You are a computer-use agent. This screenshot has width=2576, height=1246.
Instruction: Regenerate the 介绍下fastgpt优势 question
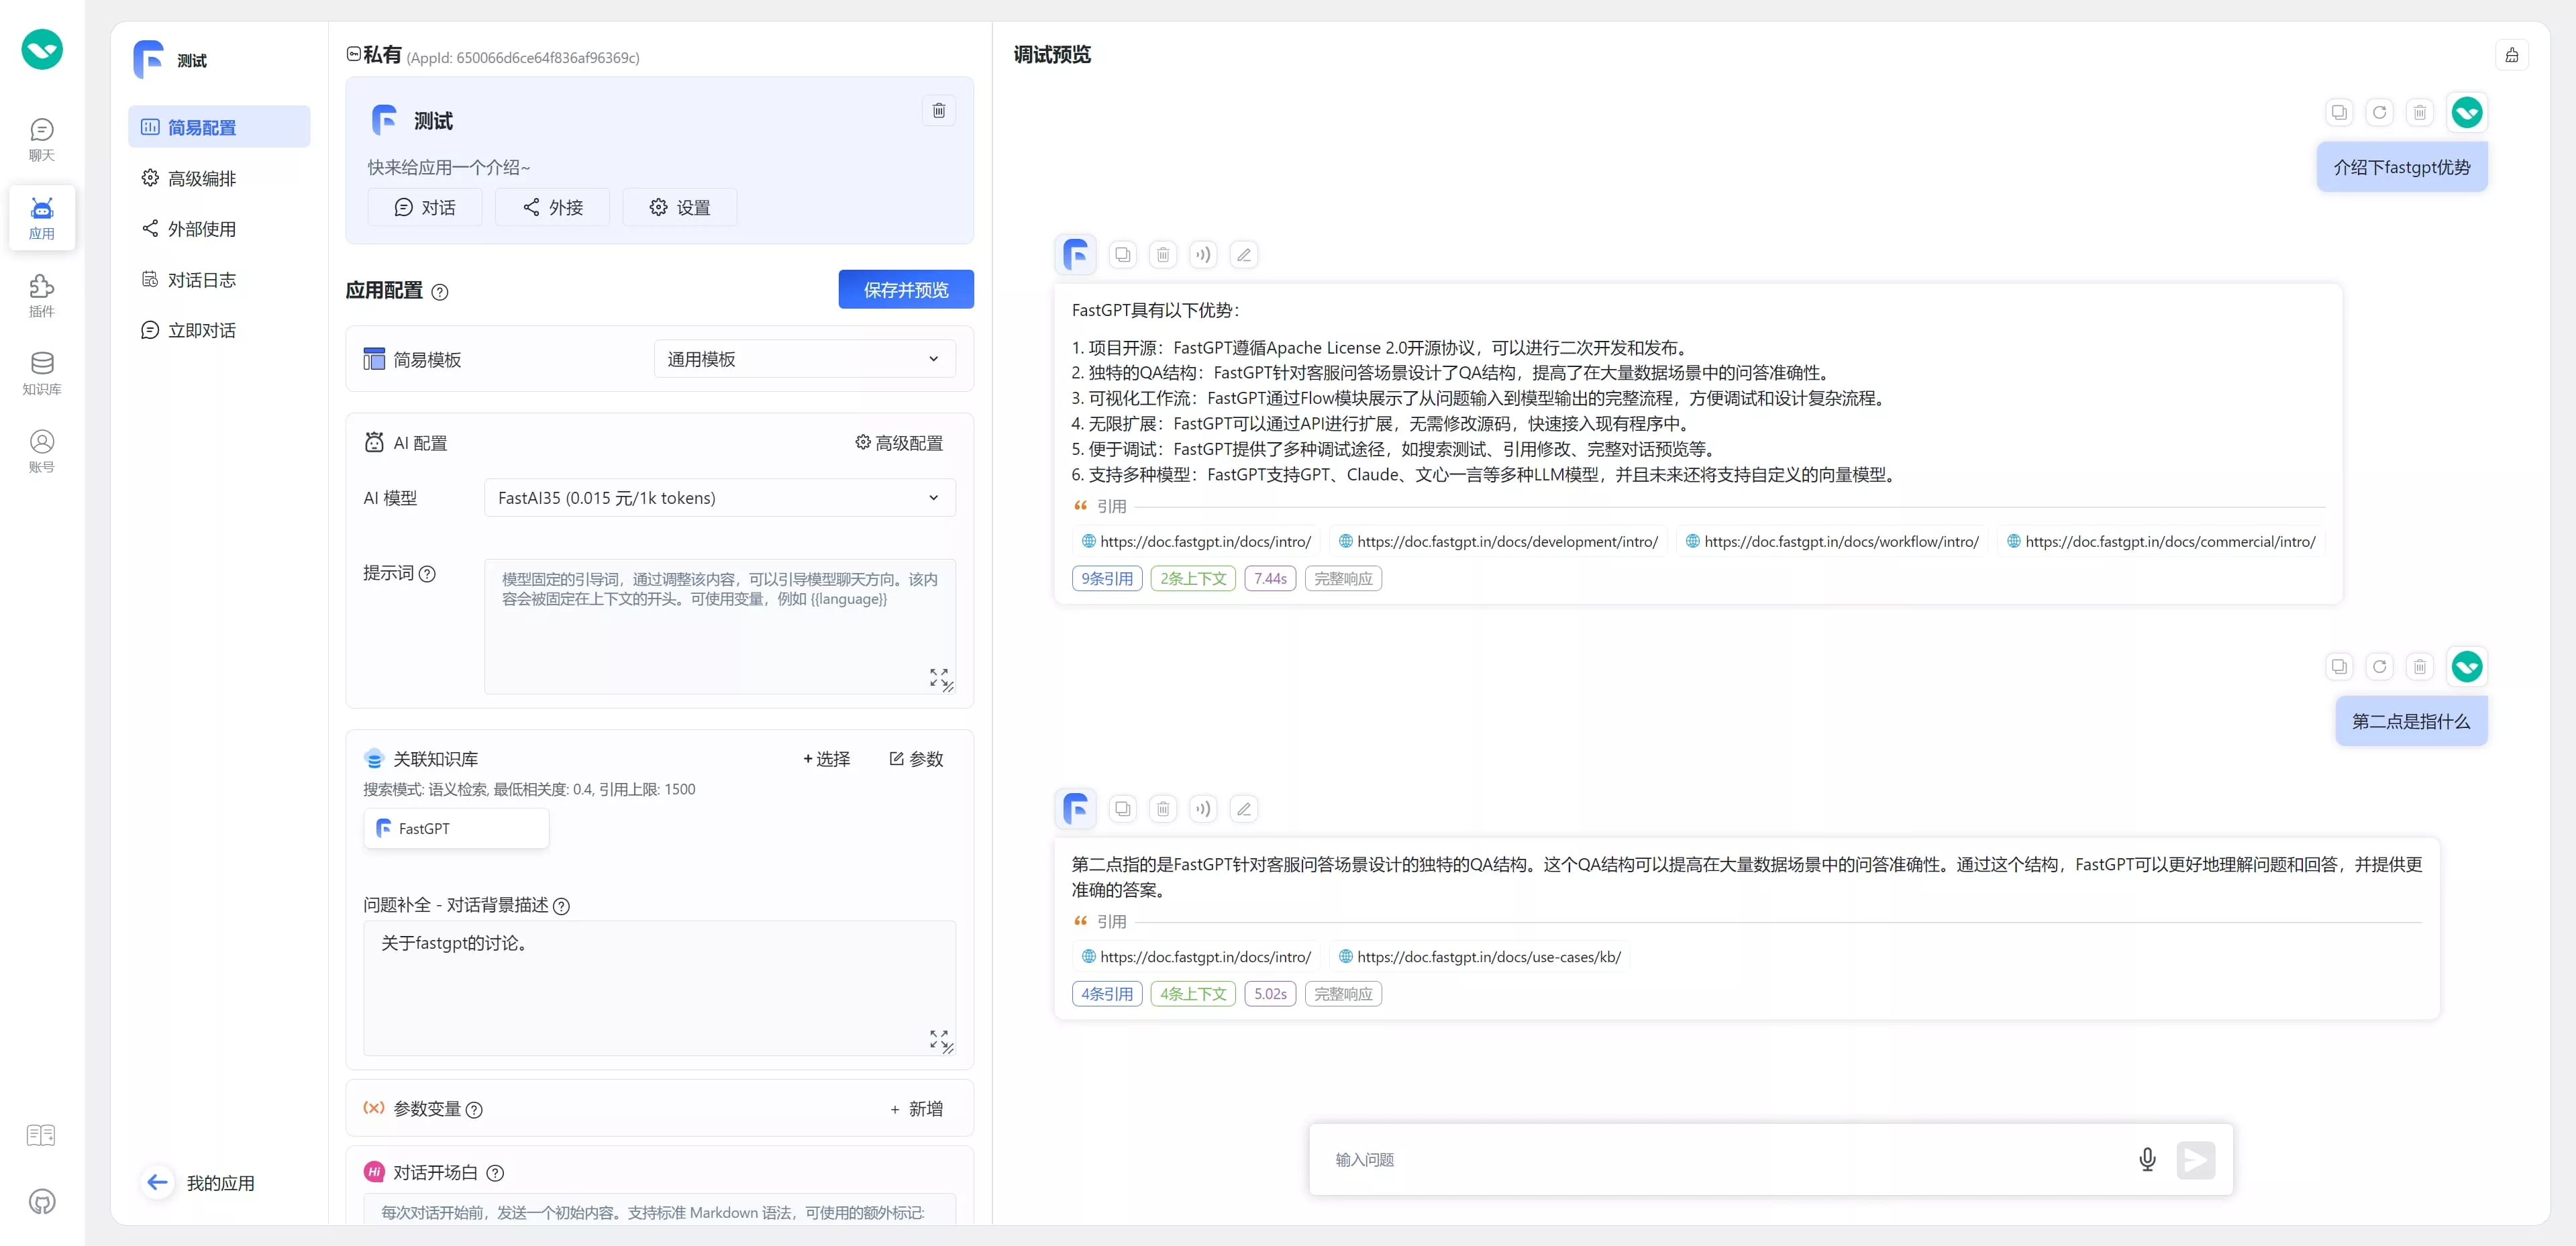pyautogui.click(x=2379, y=112)
